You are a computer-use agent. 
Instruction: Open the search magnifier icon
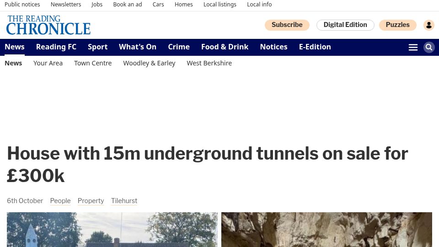pos(428,47)
